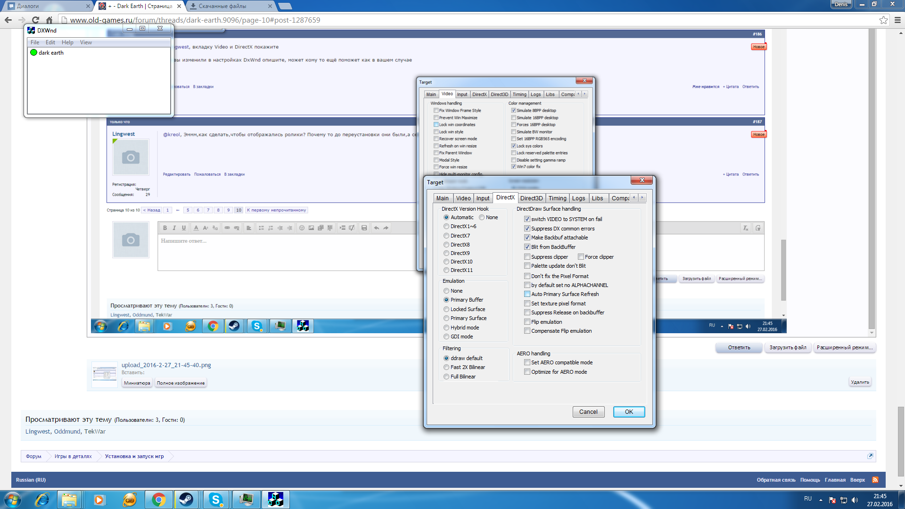Switch to the Direct3D tab
The height and width of the screenshot is (509, 905).
[531, 198]
